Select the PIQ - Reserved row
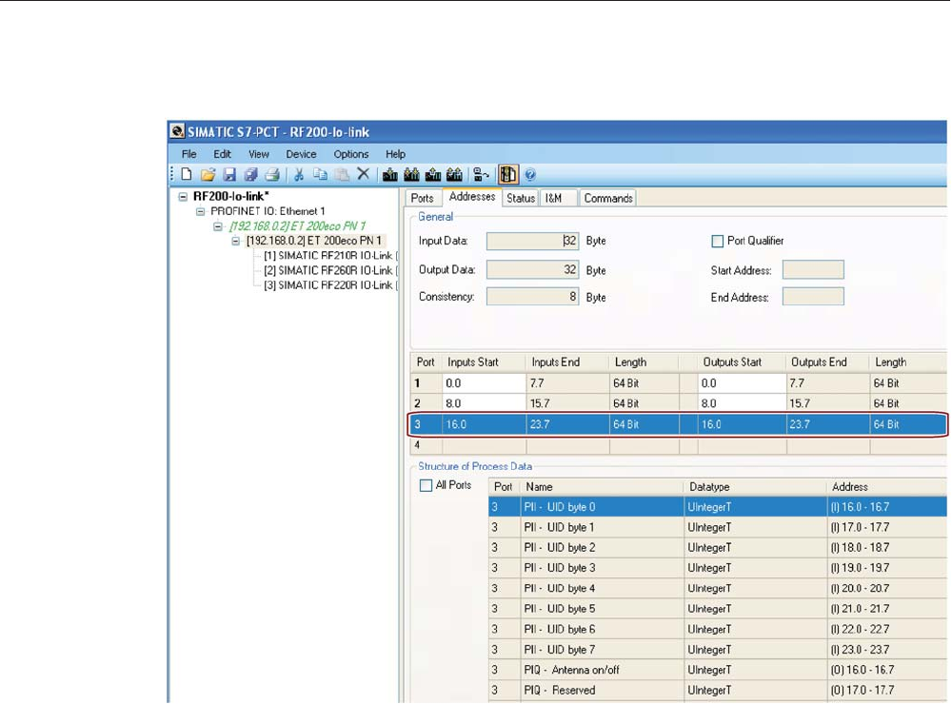 pos(718,690)
